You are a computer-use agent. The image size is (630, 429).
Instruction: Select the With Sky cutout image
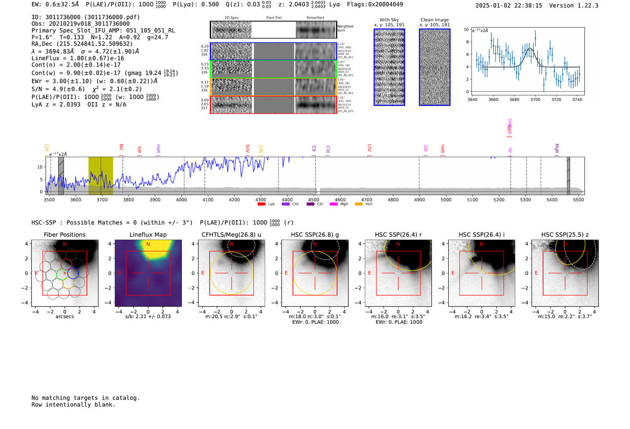pyautogui.click(x=389, y=67)
